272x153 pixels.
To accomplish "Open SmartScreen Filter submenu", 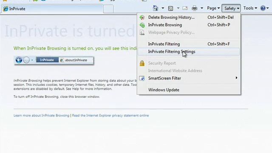I will (x=189, y=78).
